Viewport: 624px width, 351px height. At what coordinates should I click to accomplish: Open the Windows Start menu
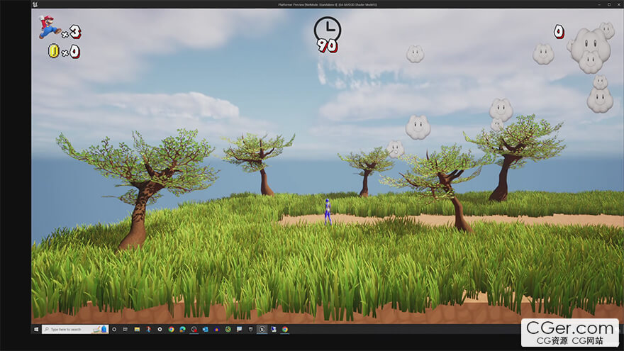click(36, 330)
